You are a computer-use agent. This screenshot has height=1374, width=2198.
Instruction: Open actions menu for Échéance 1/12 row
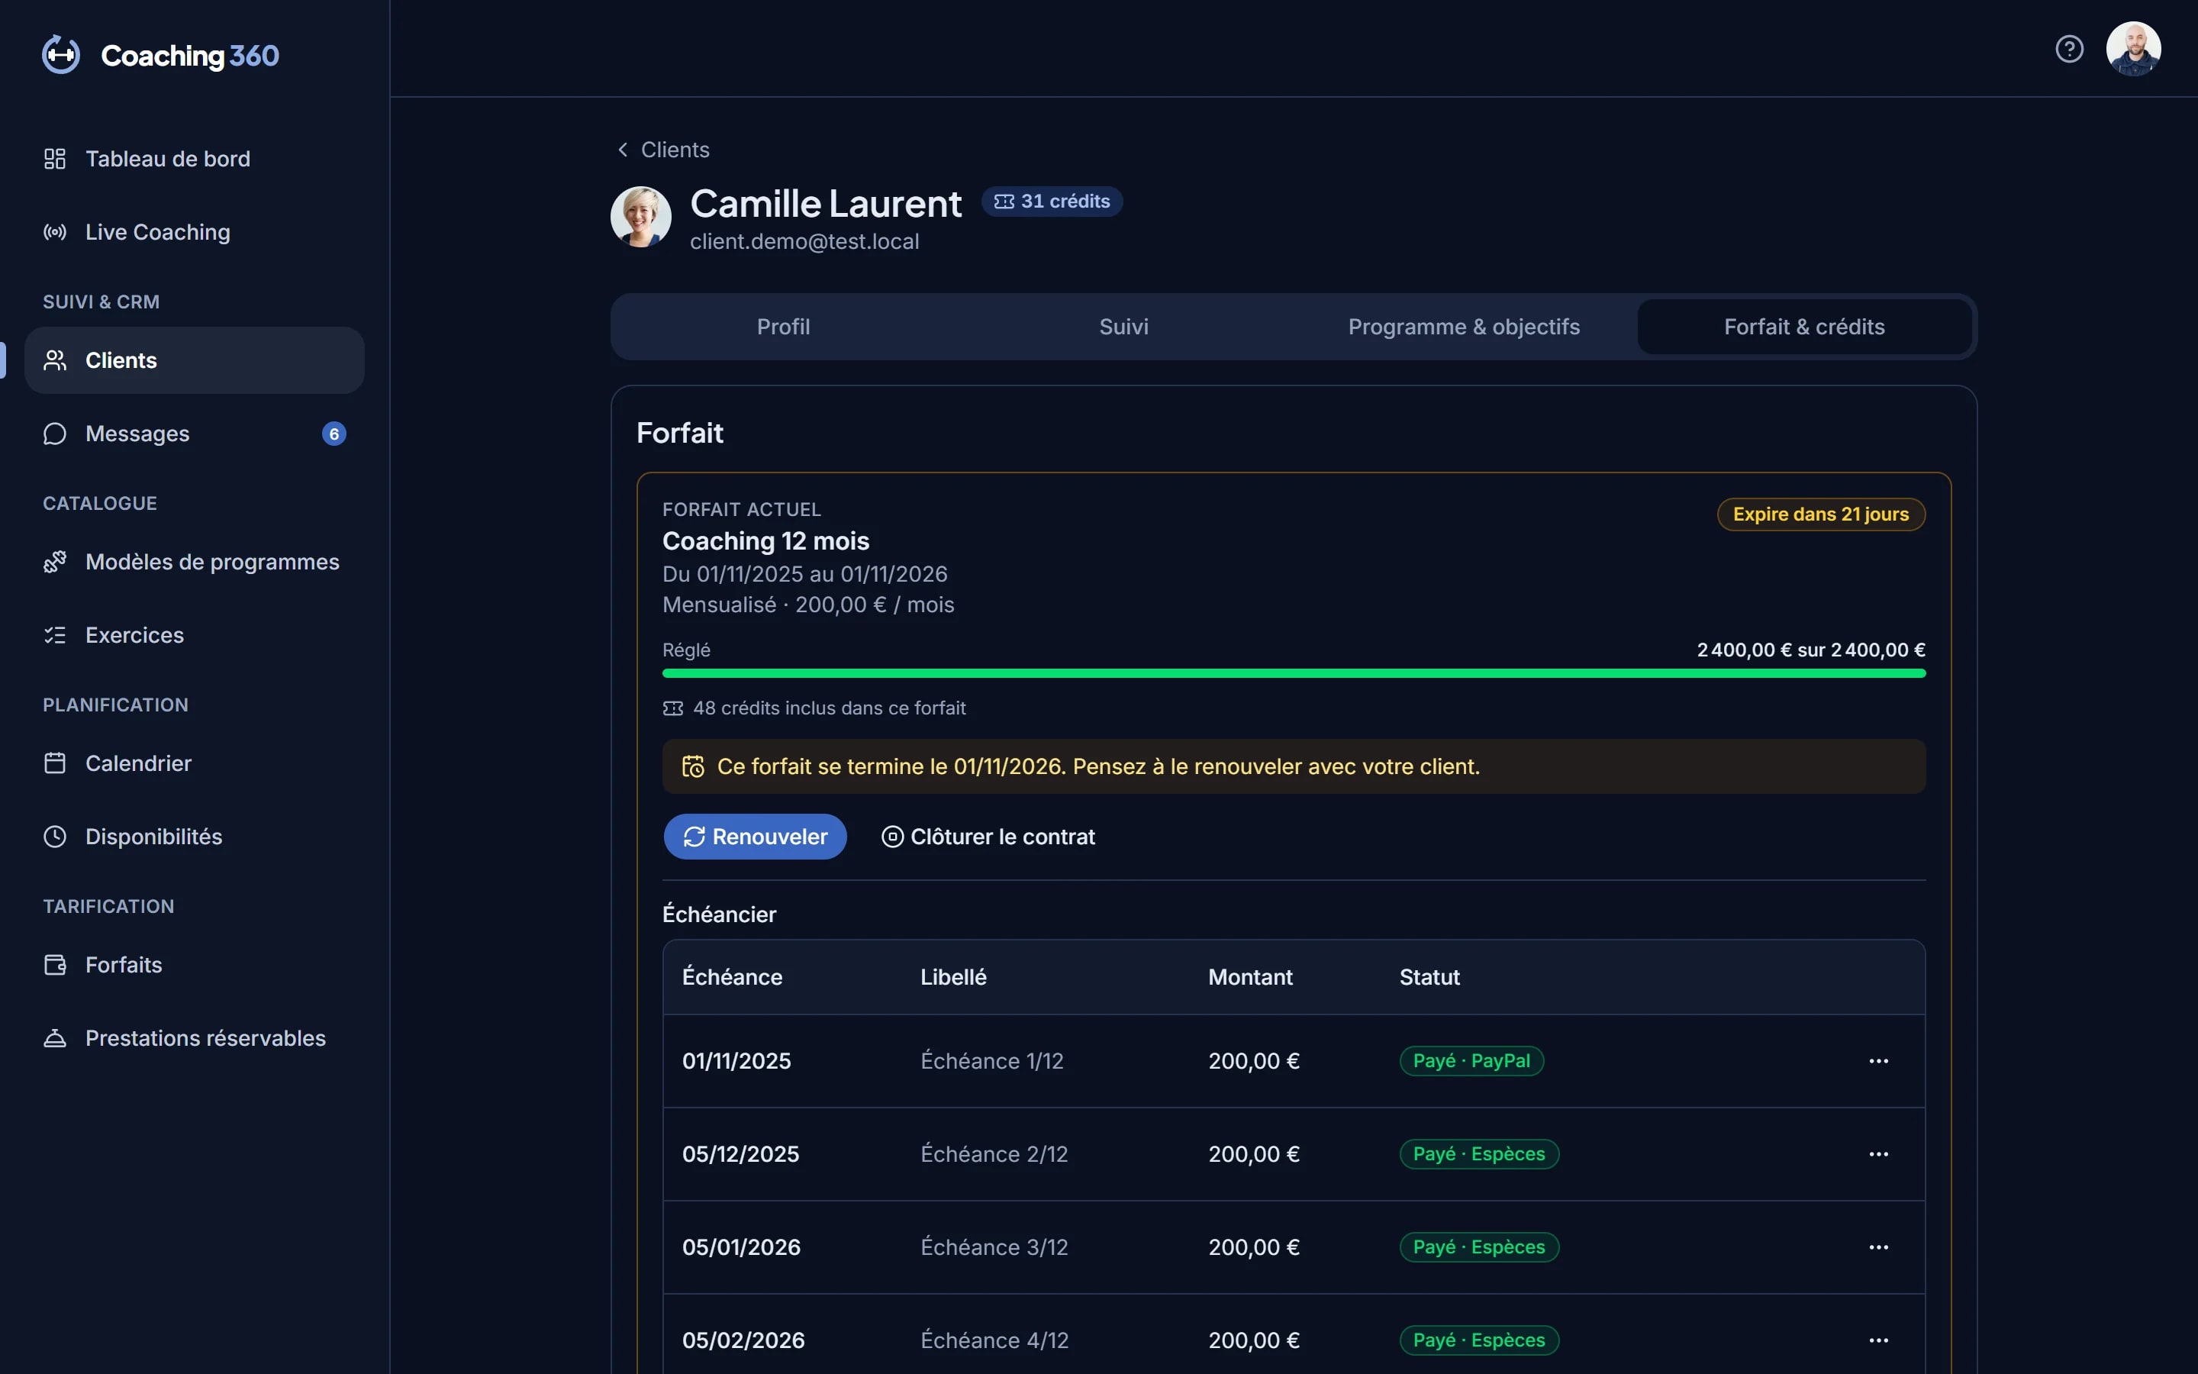[1878, 1061]
